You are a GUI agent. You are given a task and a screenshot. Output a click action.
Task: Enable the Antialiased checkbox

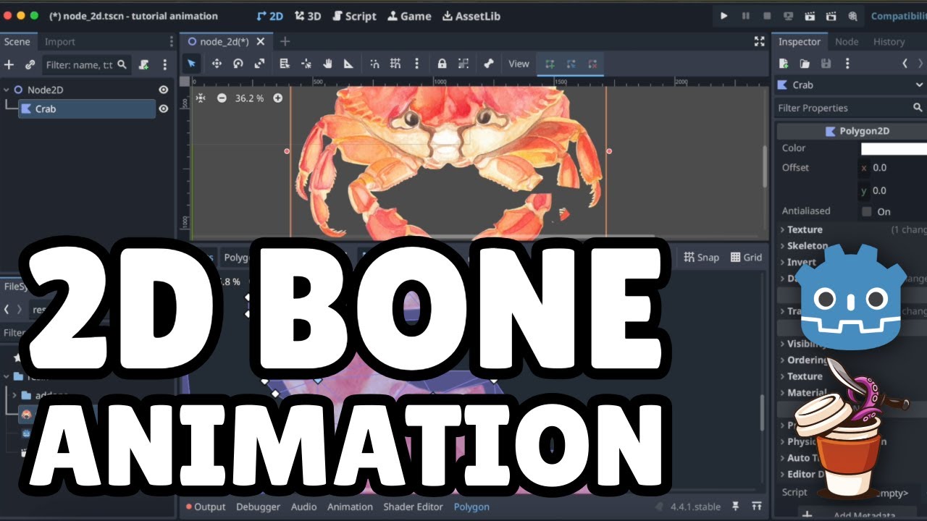[867, 212]
